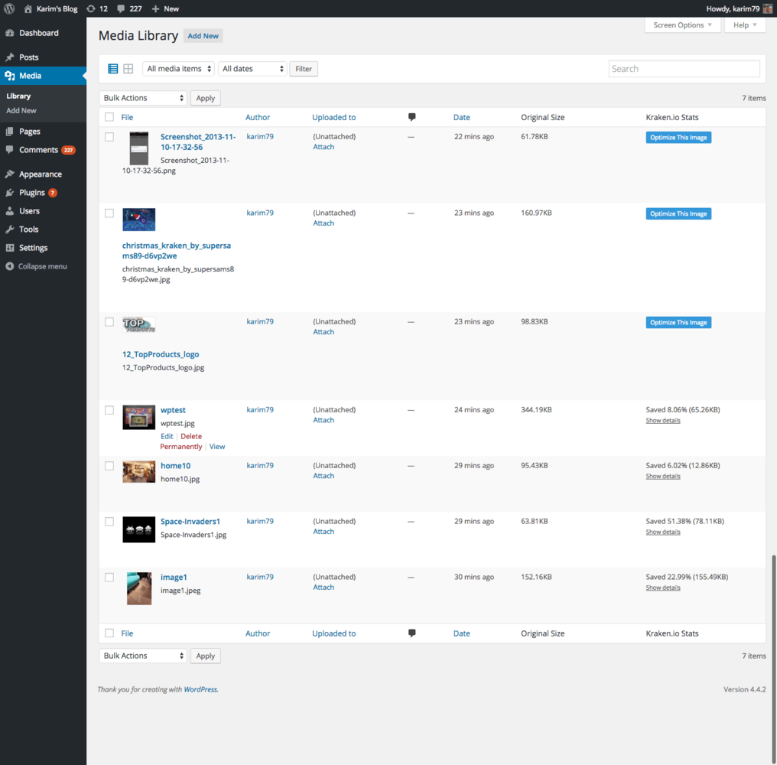
Task: Show details for home10 savings
Action: (663, 476)
